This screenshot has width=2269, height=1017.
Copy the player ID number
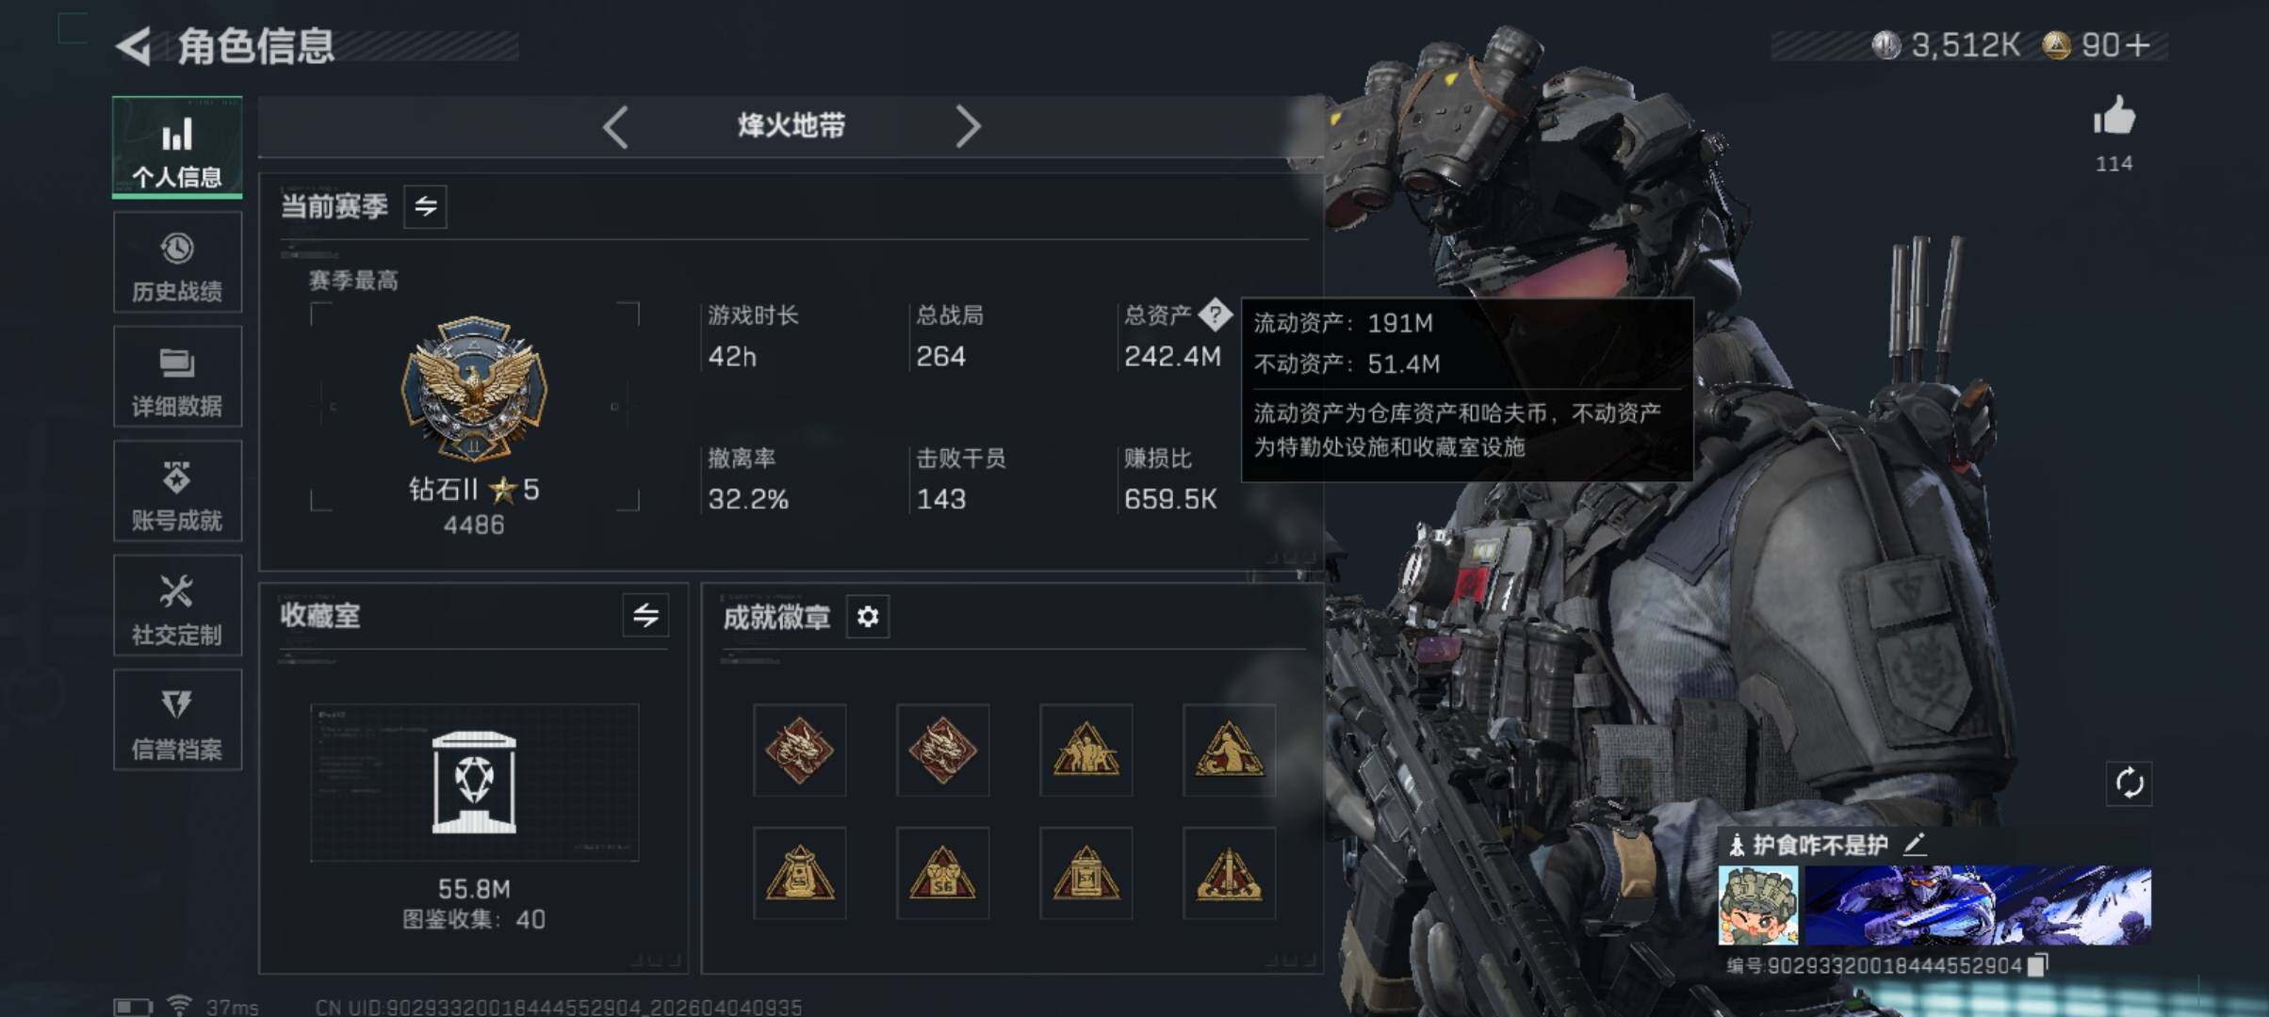[2037, 965]
